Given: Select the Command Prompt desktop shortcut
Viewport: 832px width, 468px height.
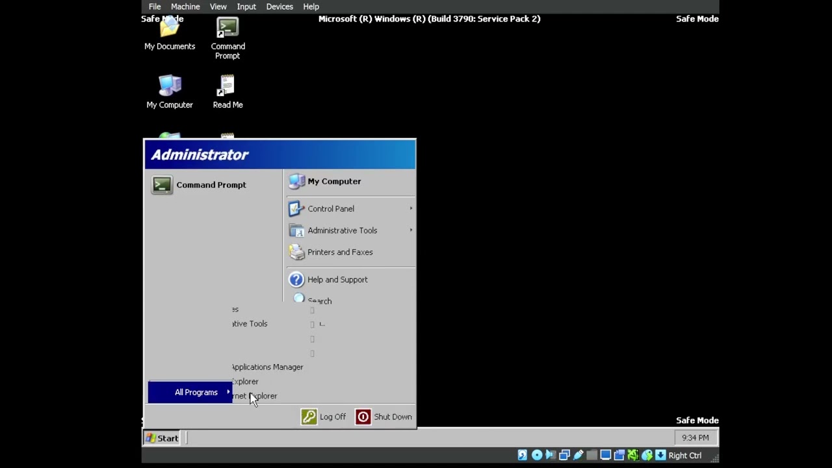Looking at the screenshot, I should 227,39.
